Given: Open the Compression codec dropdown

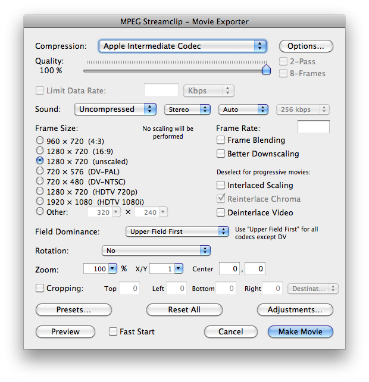Looking at the screenshot, I should pos(183,46).
